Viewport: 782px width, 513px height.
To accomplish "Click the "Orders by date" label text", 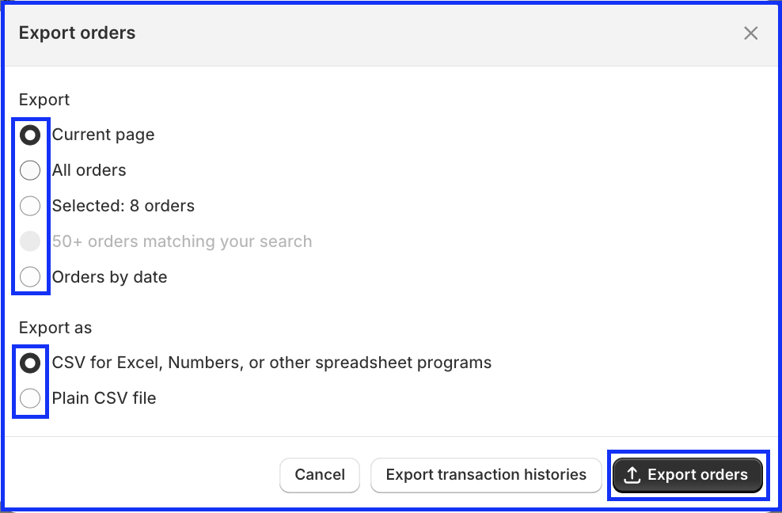I will pos(109,277).
